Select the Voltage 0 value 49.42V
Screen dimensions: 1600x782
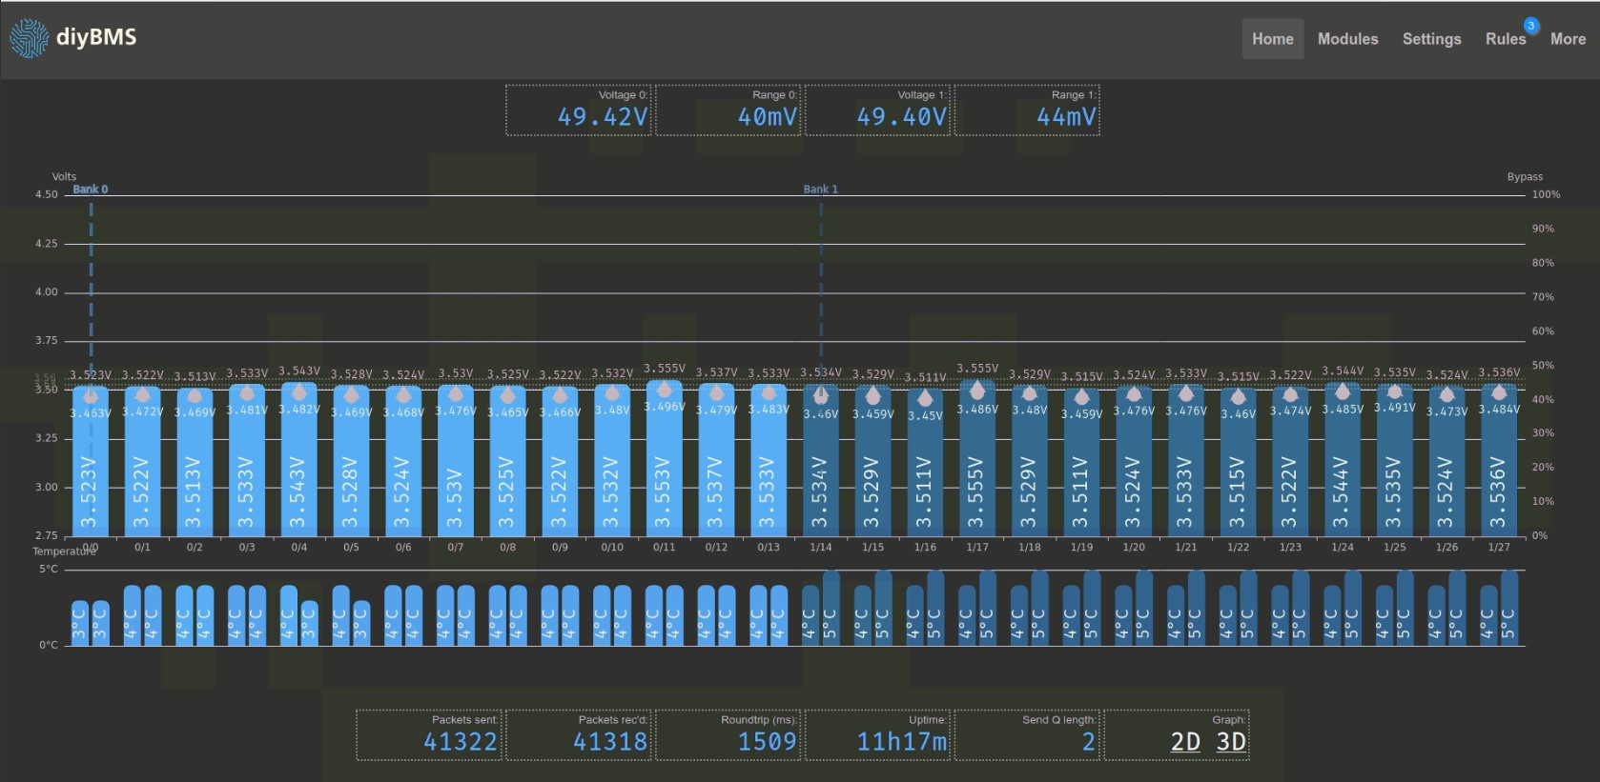pyautogui.click(x=603, y=117)
